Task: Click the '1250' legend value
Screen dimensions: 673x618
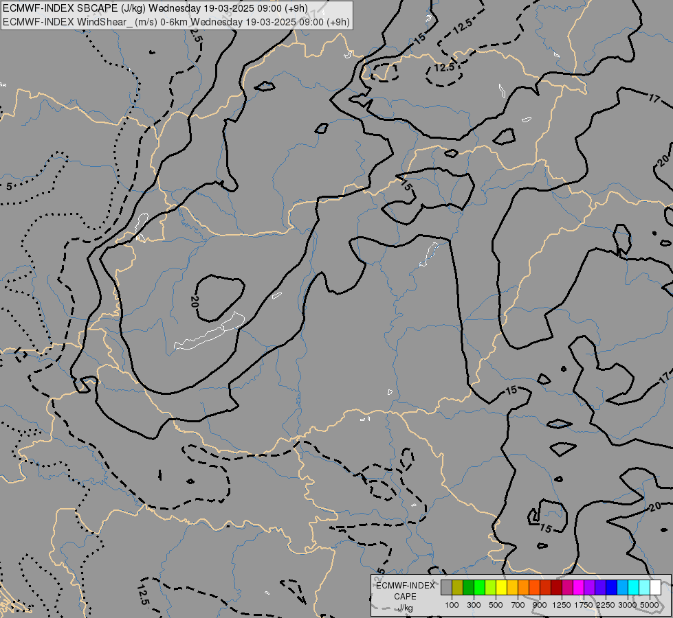Action: [562, 605]
